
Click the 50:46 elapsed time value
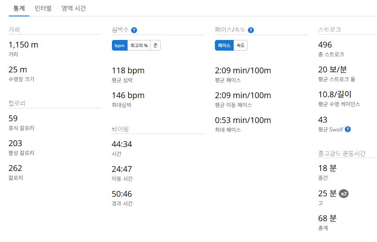pos(122,194)
